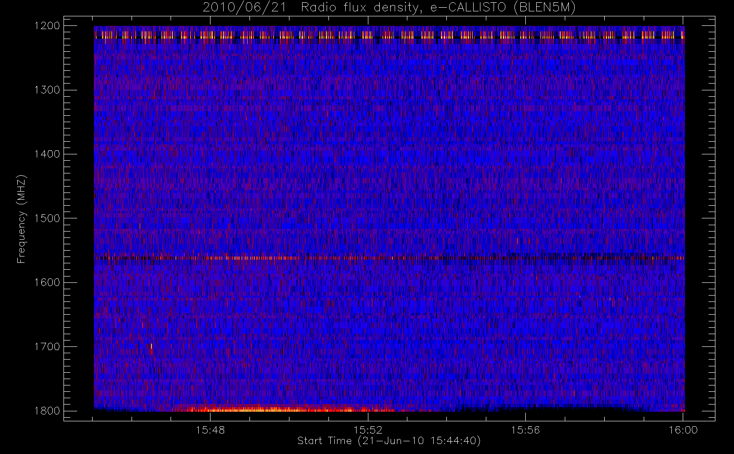Click the 'Frequency (MHZ)' axis title
This screenshot has height=454, width=734.
tap(21, 219)
